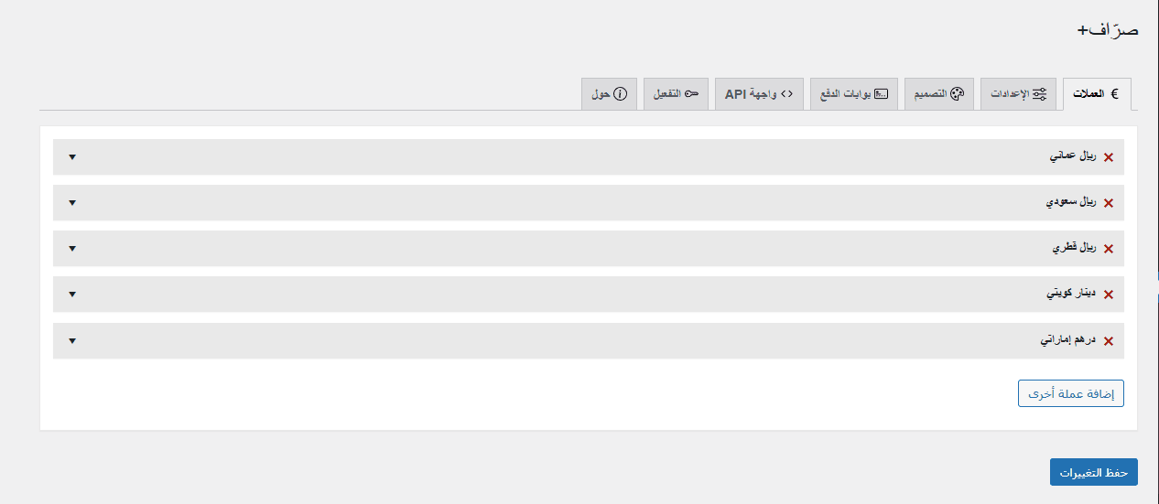The width and height of the screenshot is (1159, 504).
Task: Click the ريال سعودي row title text
Action: click(1070, 202)
